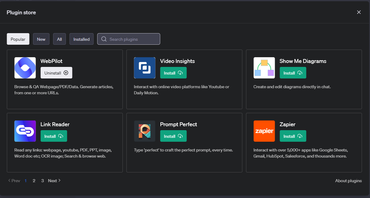Click the Show Me Diagrams logo
The width and height of the screenshot is (370, 198).
coord(264,68)
